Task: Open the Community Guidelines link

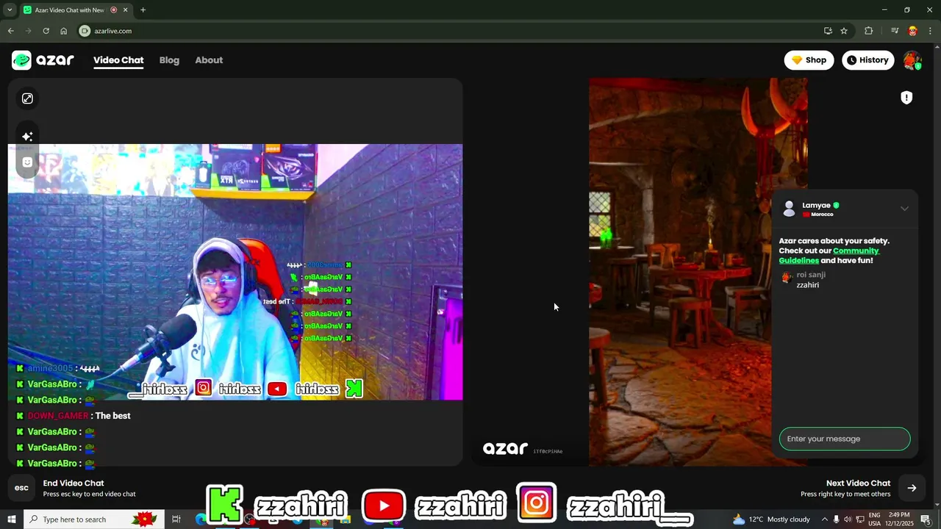Action: click(x=829, y=256)
